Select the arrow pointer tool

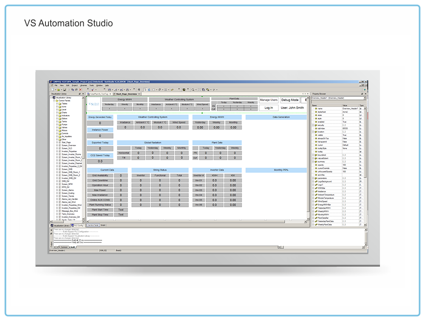tap(145, 90)
